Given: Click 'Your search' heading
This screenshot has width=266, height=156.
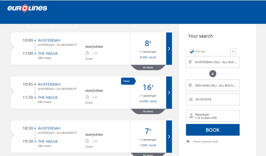Looking at the screenshot, I should (x=200, y=36).
